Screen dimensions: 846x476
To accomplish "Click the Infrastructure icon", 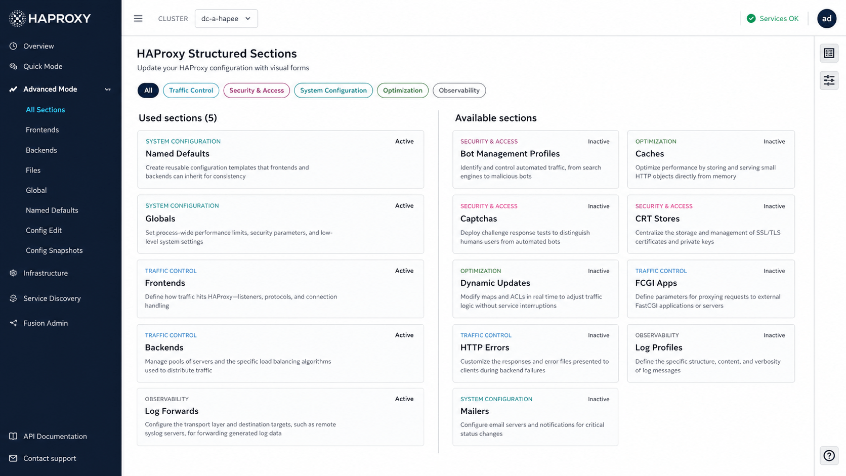I will point(13,273).
